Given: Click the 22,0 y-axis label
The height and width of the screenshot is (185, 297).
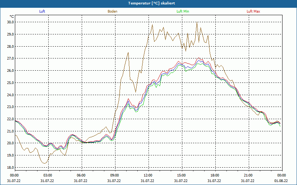Looking at the screenshot, I should pyautogui.click(x=10, y=119).
